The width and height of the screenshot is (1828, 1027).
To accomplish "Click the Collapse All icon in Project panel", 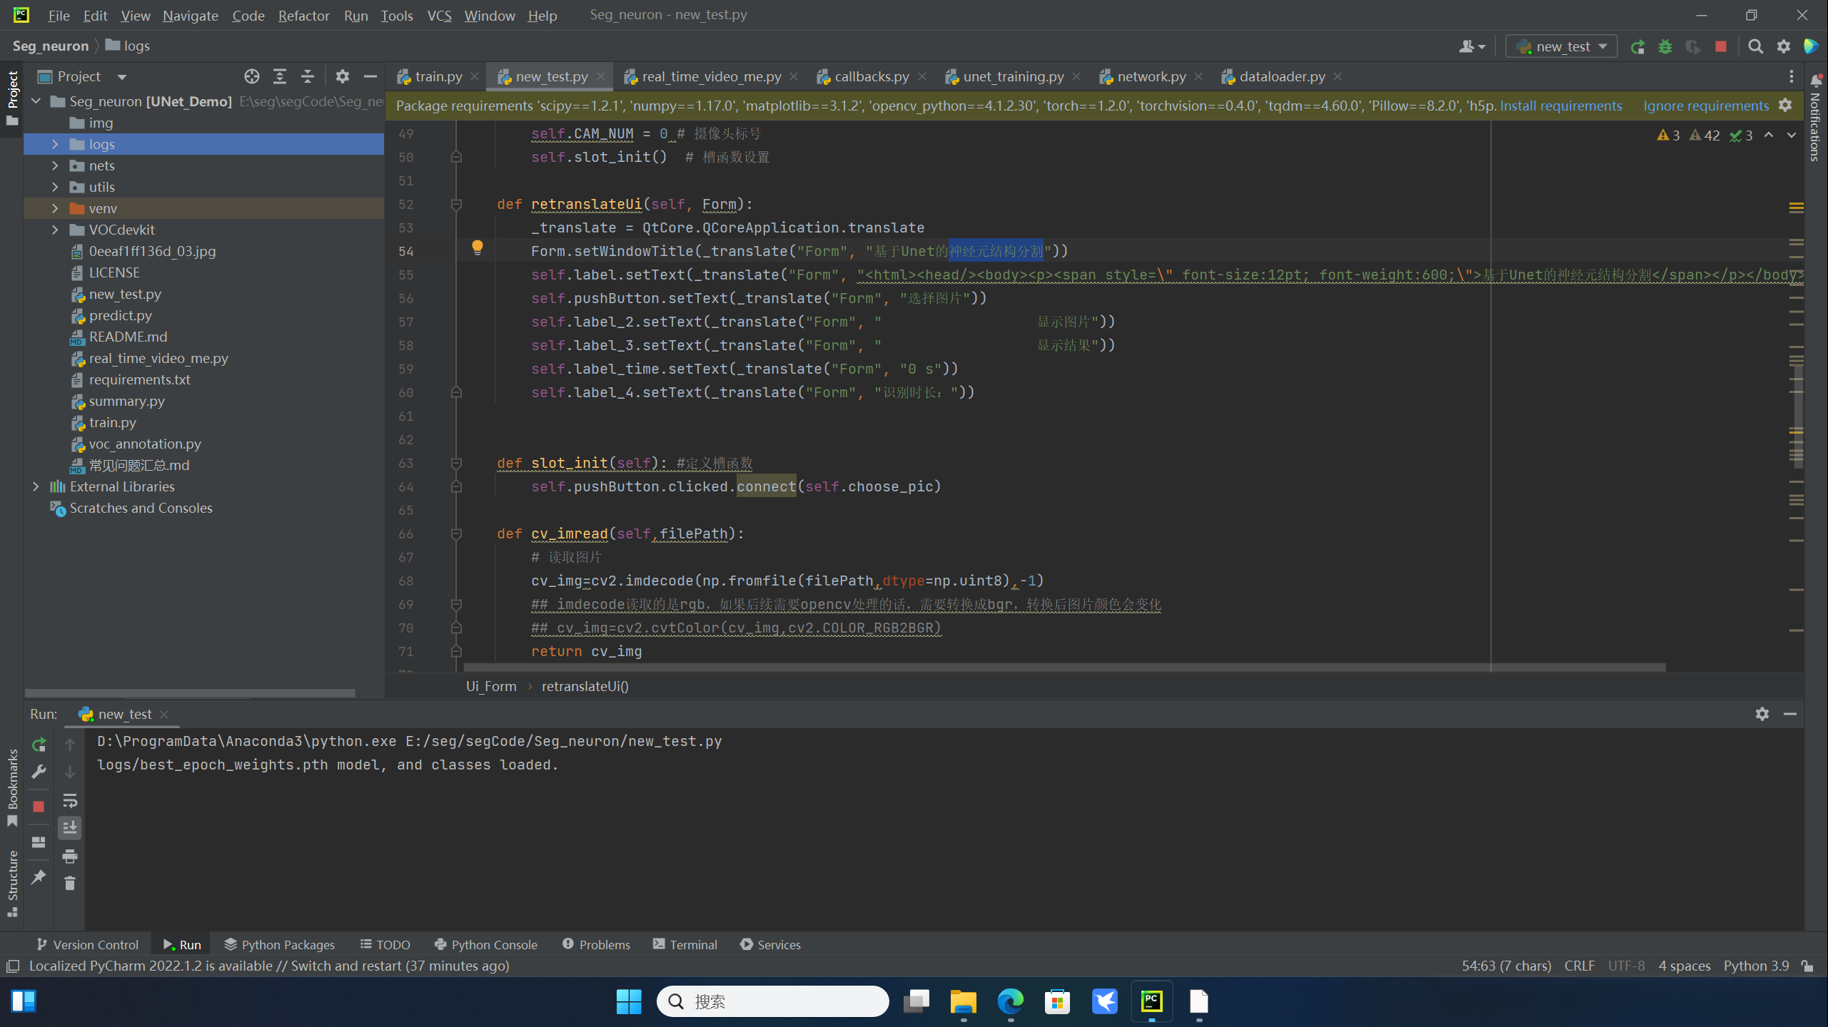I will pyautogui.click(x=308, y=76).
